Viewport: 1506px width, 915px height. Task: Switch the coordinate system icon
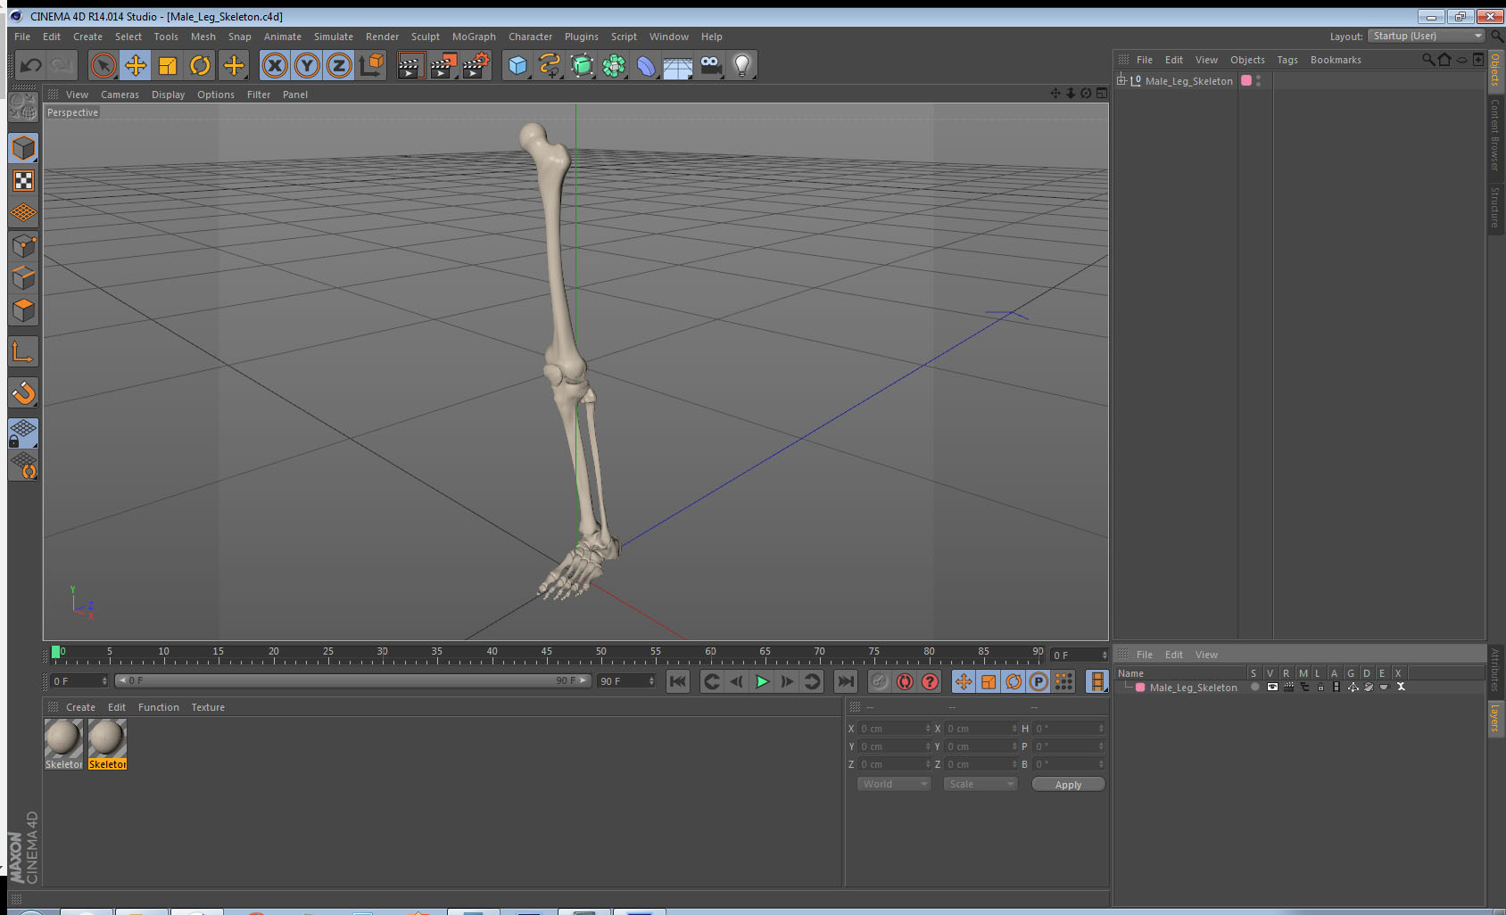(x=371, y=65)
